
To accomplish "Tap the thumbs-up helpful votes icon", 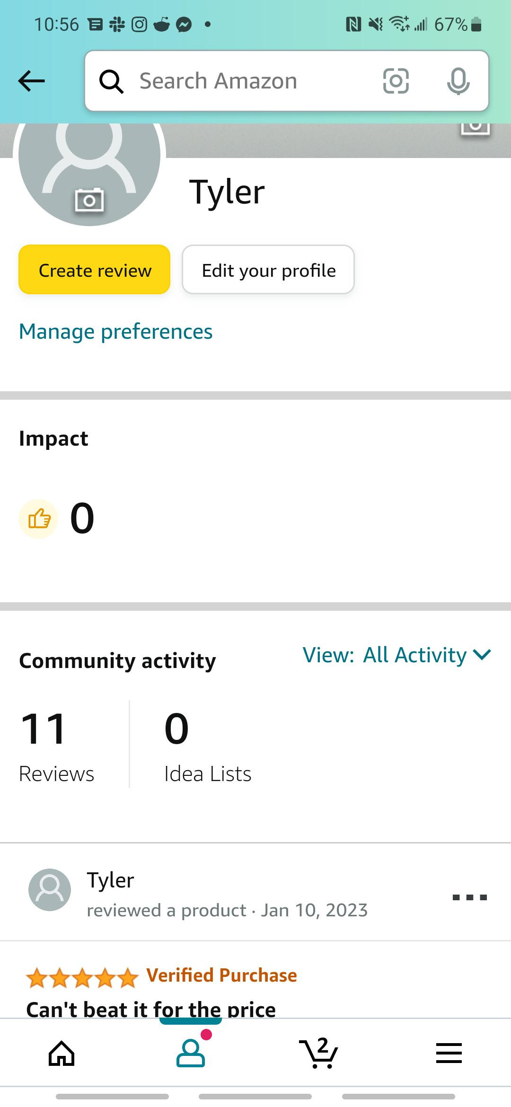I will tap(39, 519).
